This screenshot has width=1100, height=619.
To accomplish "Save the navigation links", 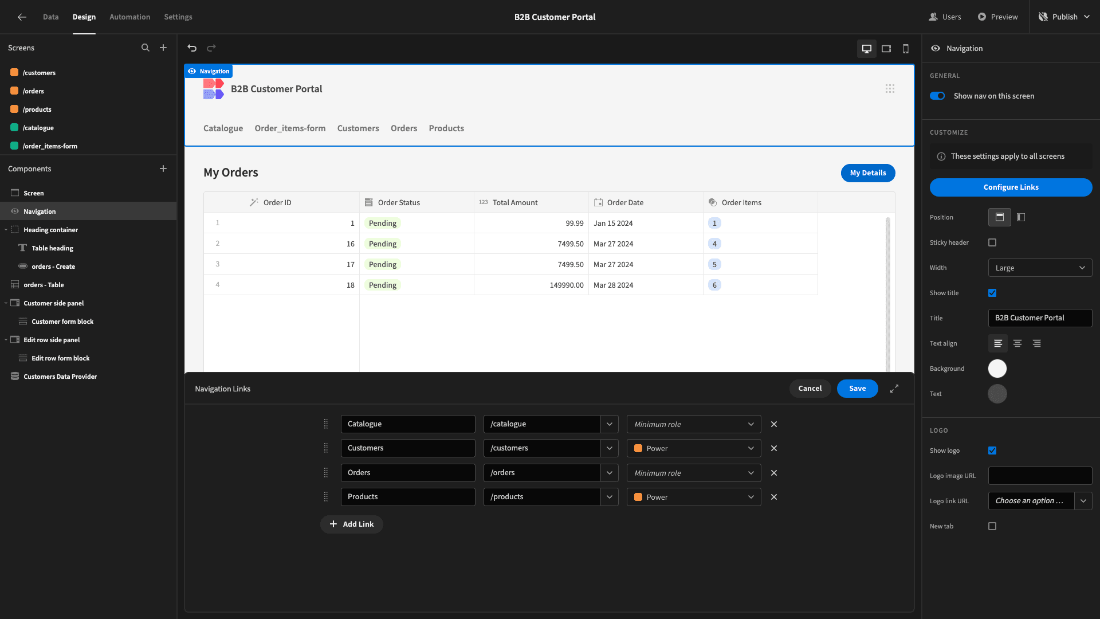I will tap(857, 389).
